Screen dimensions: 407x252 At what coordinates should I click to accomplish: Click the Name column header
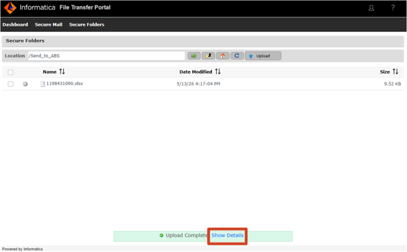pyautogui.click(x=49, y=72)
